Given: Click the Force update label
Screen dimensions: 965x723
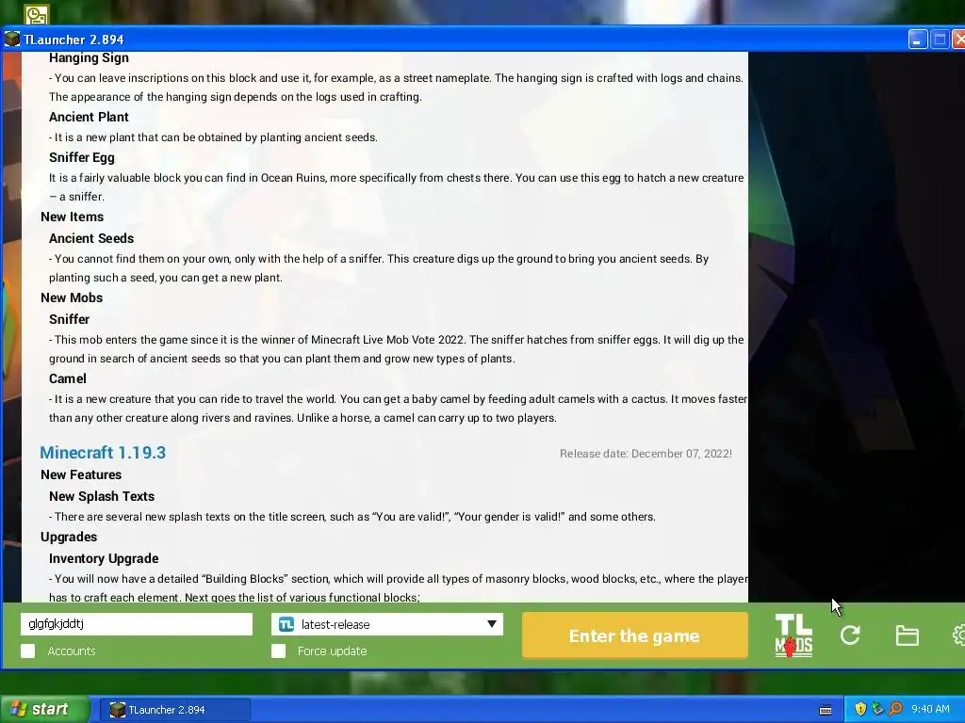Looking at the screenshot, I should tap(333, 651).
